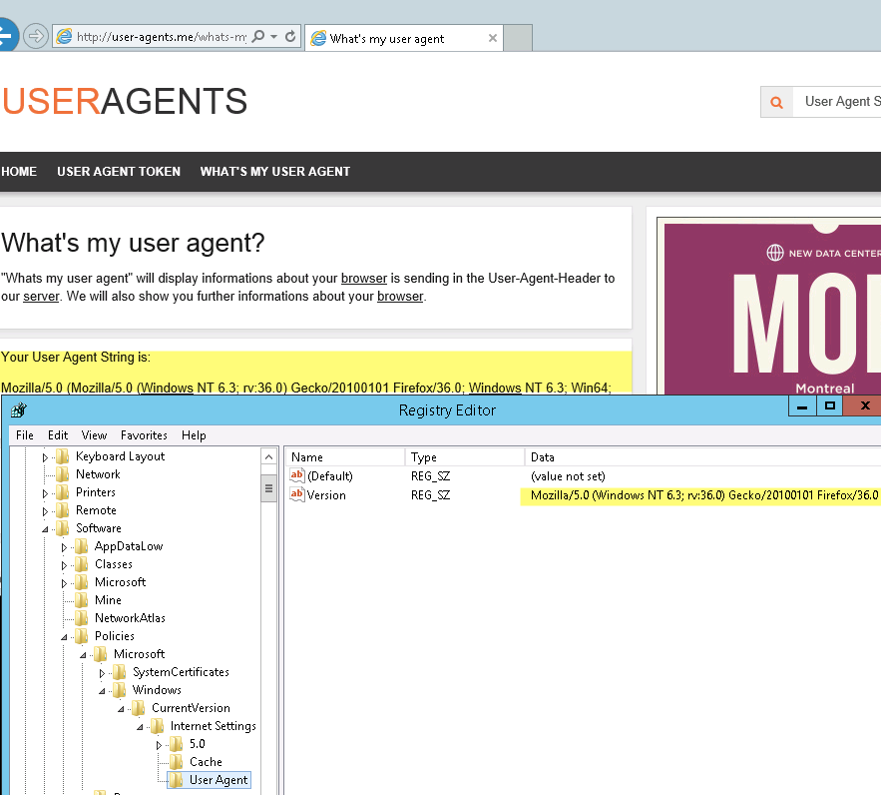This screenshot has height=795, width=881.
Task: Click the first 'browser' hyperlink in description
Action: (364, 279)
